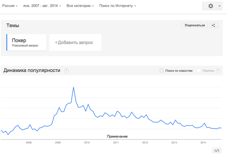Expand the Россия region dropdown
Image resolution: width=227 pixels, height=157 pixels.
coord(10,6)
